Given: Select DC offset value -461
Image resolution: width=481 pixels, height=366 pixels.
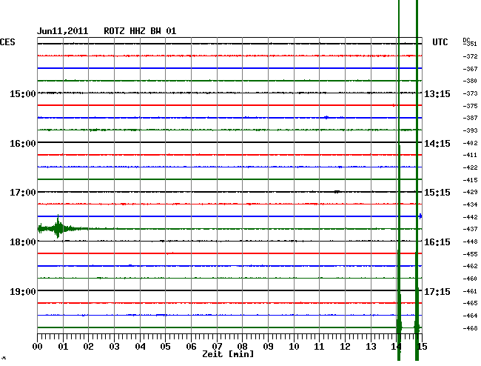Looking at the screenshot, I should click(x=470, y=291).
